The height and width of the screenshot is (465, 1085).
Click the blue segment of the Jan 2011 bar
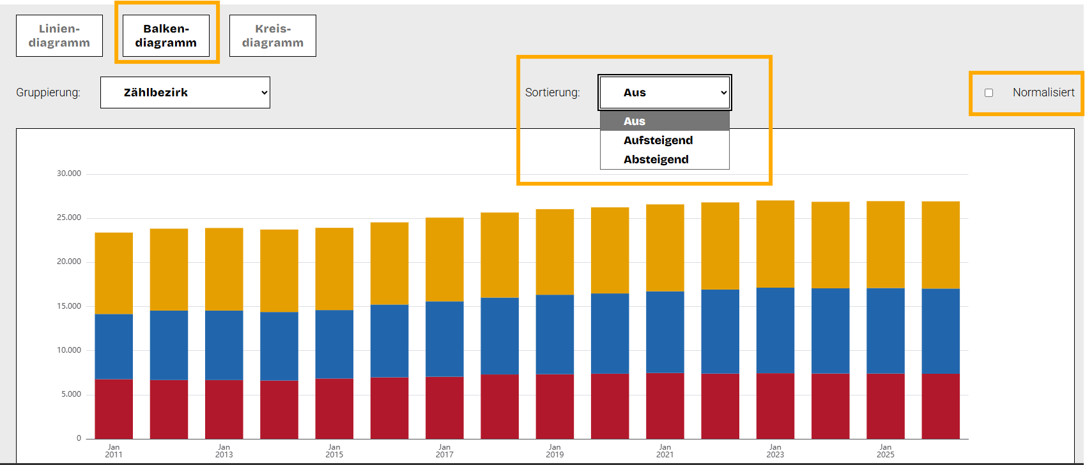pyautogui.click(x=114, y=347)
